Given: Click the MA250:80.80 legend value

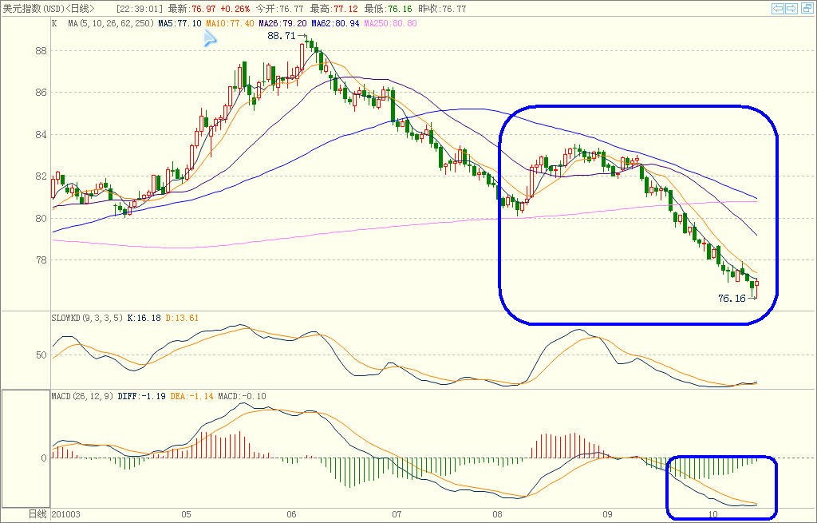Looking at the screenshot, I should click(391, 23).
